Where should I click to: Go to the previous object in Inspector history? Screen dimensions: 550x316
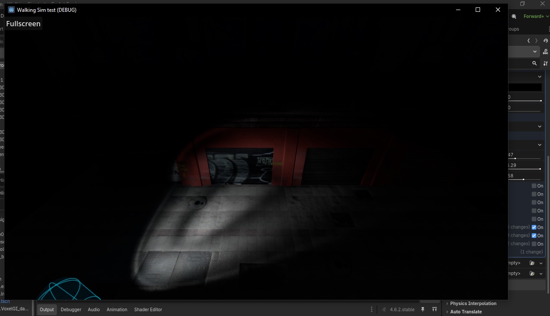coord(529,41)
